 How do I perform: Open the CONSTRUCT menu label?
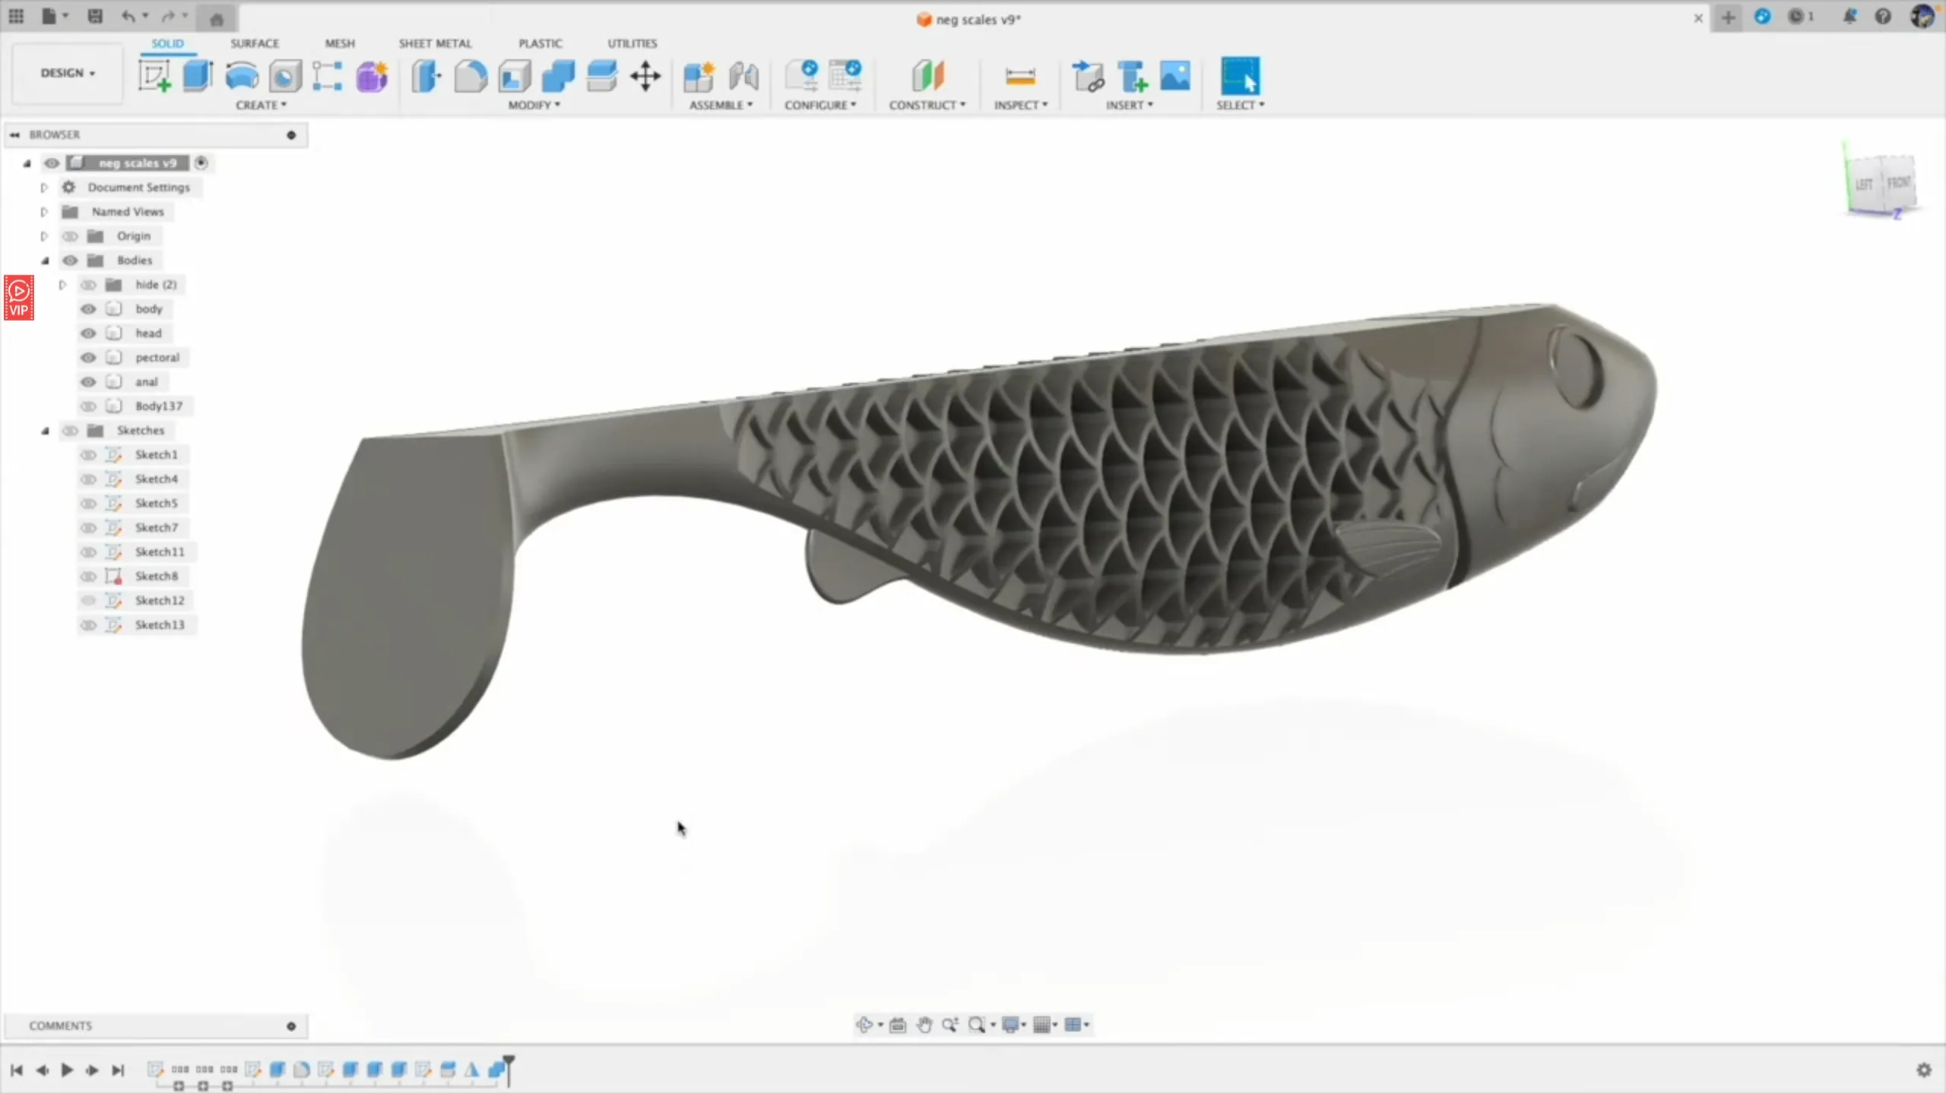(927, 105)
